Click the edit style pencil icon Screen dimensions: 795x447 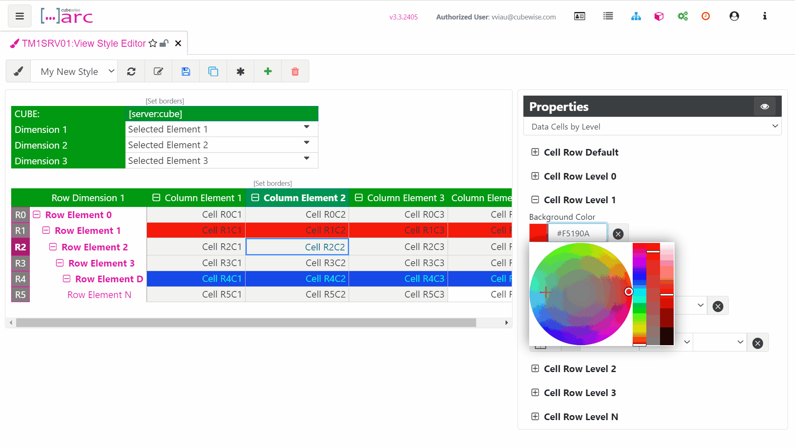[158, 72]
